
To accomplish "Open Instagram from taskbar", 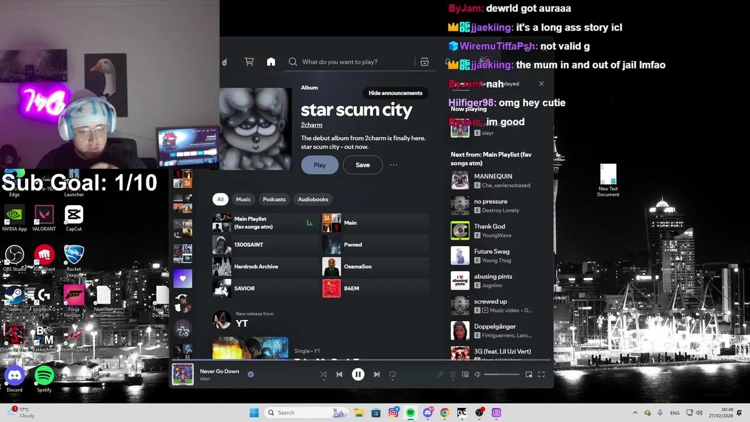I will tap(393, 413).
